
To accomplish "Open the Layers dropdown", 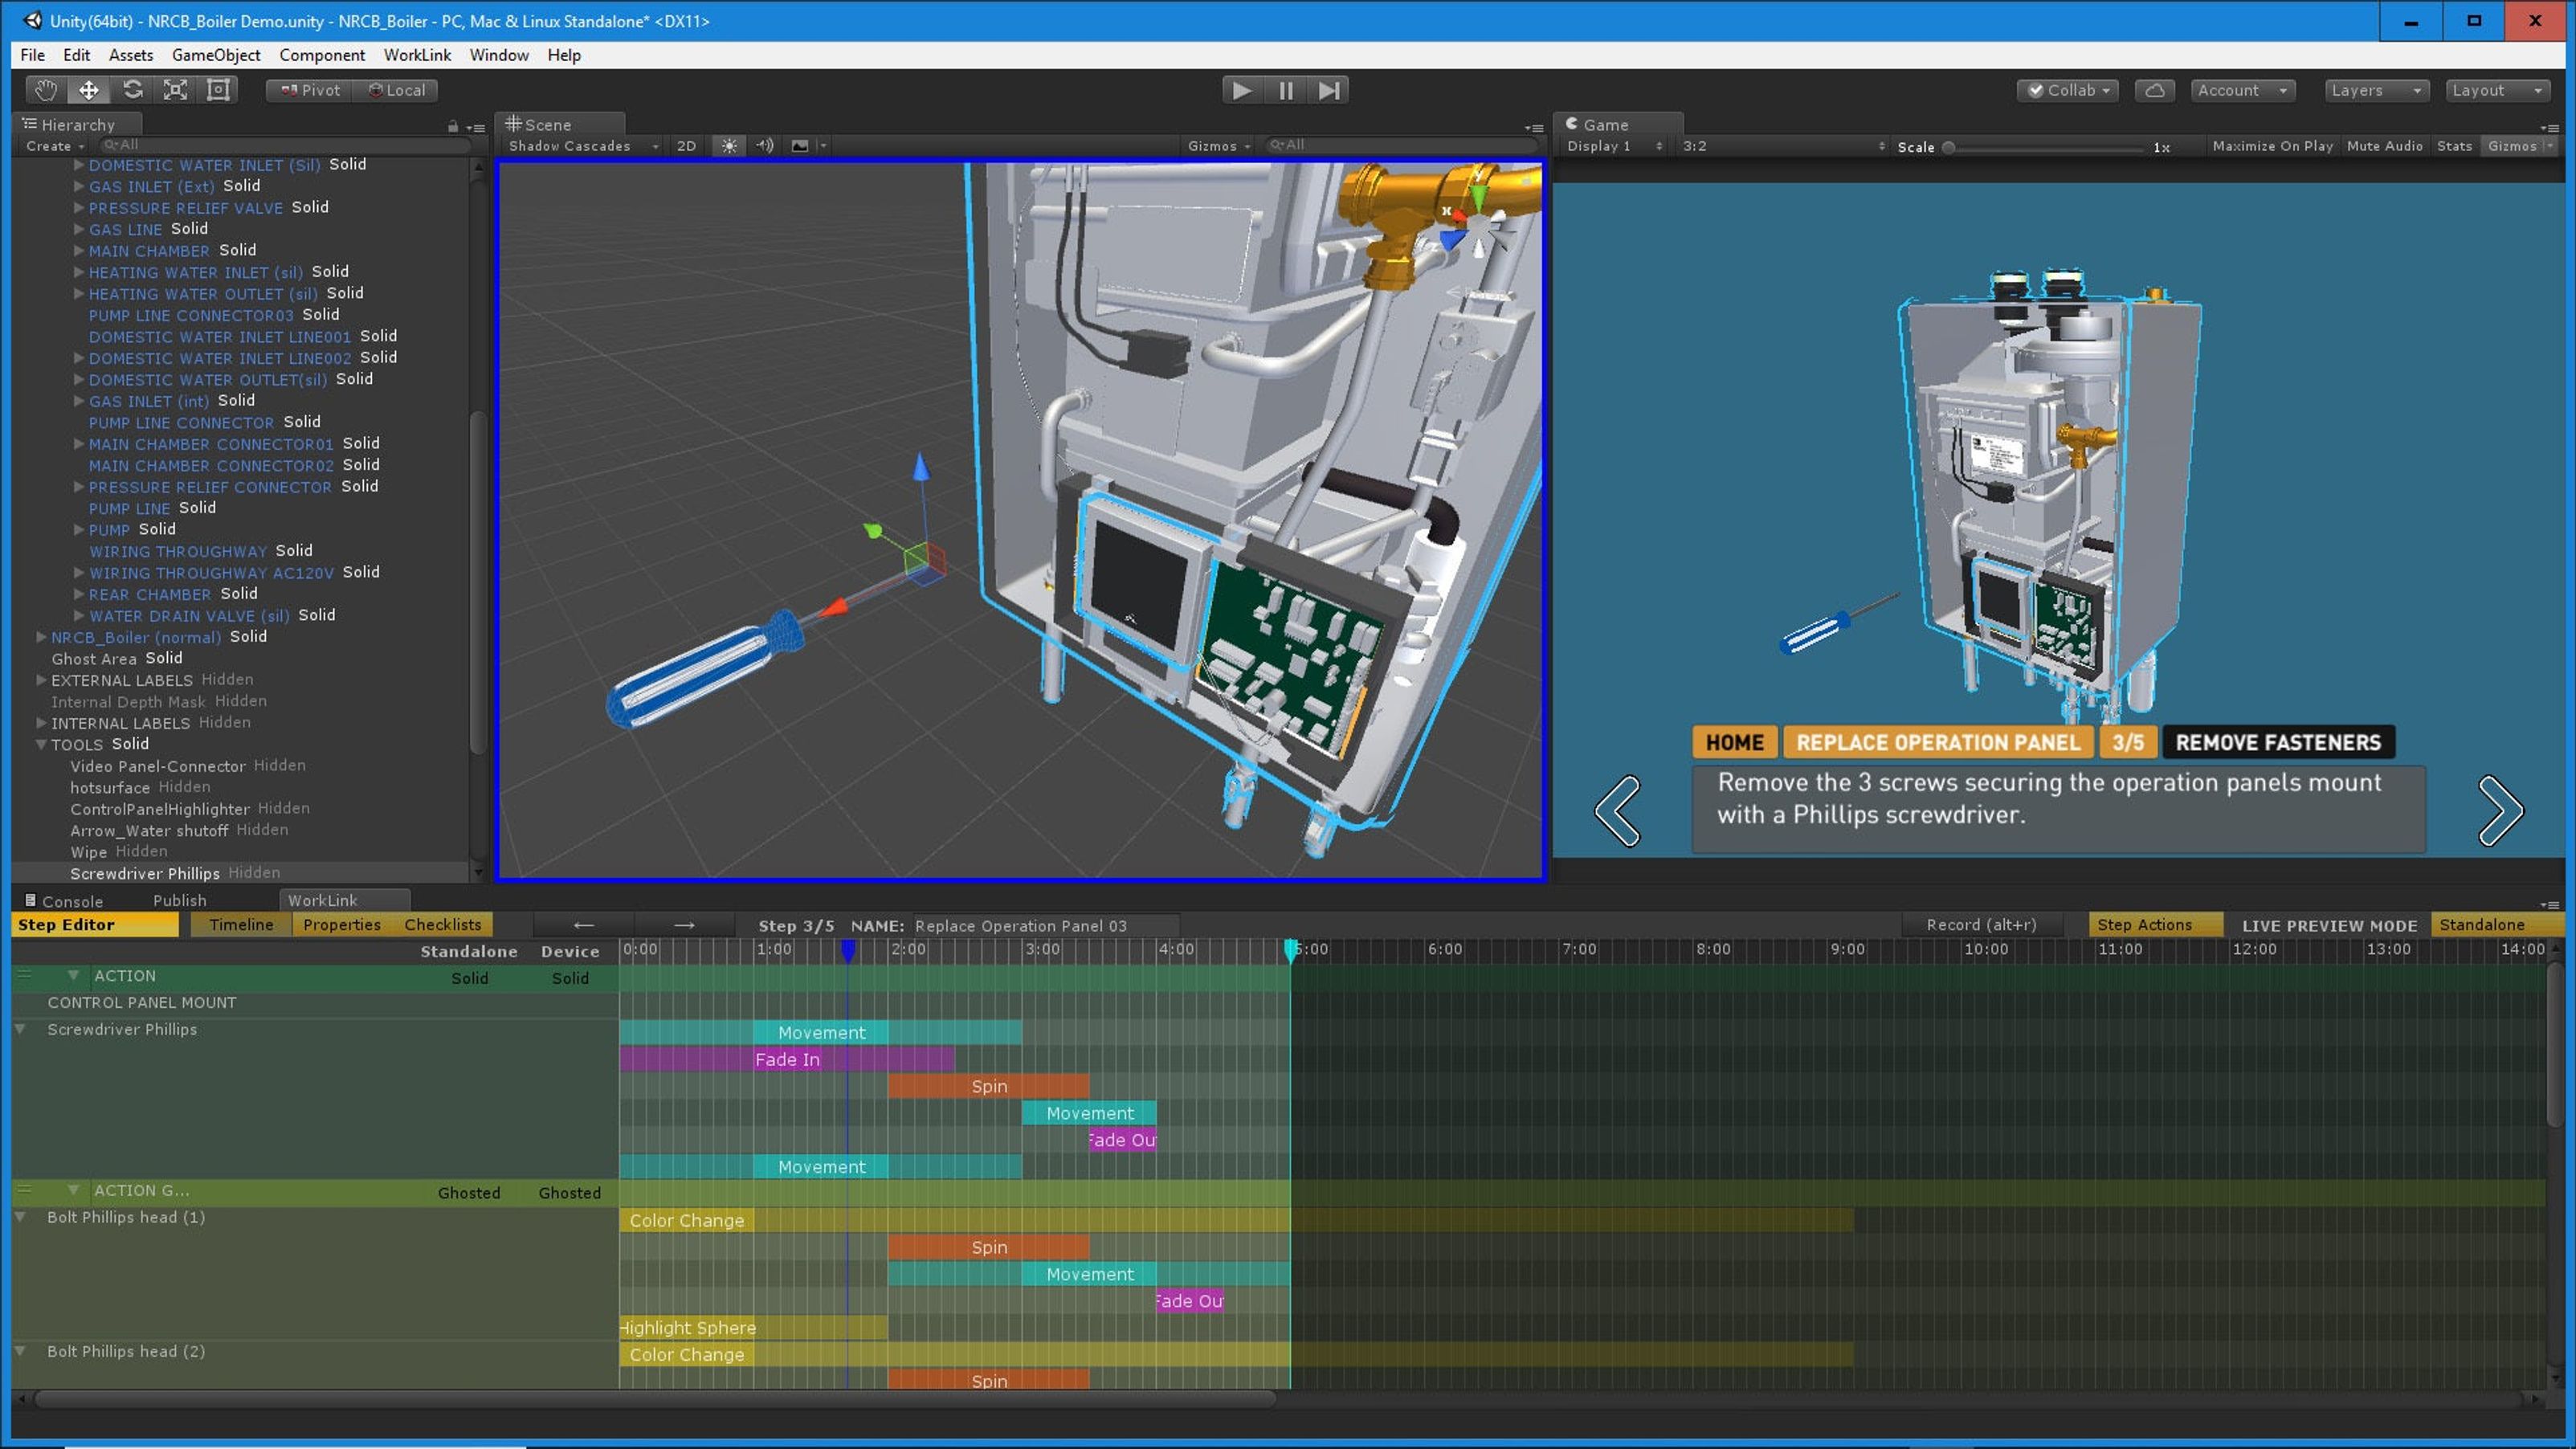I will click(2376, 90).
